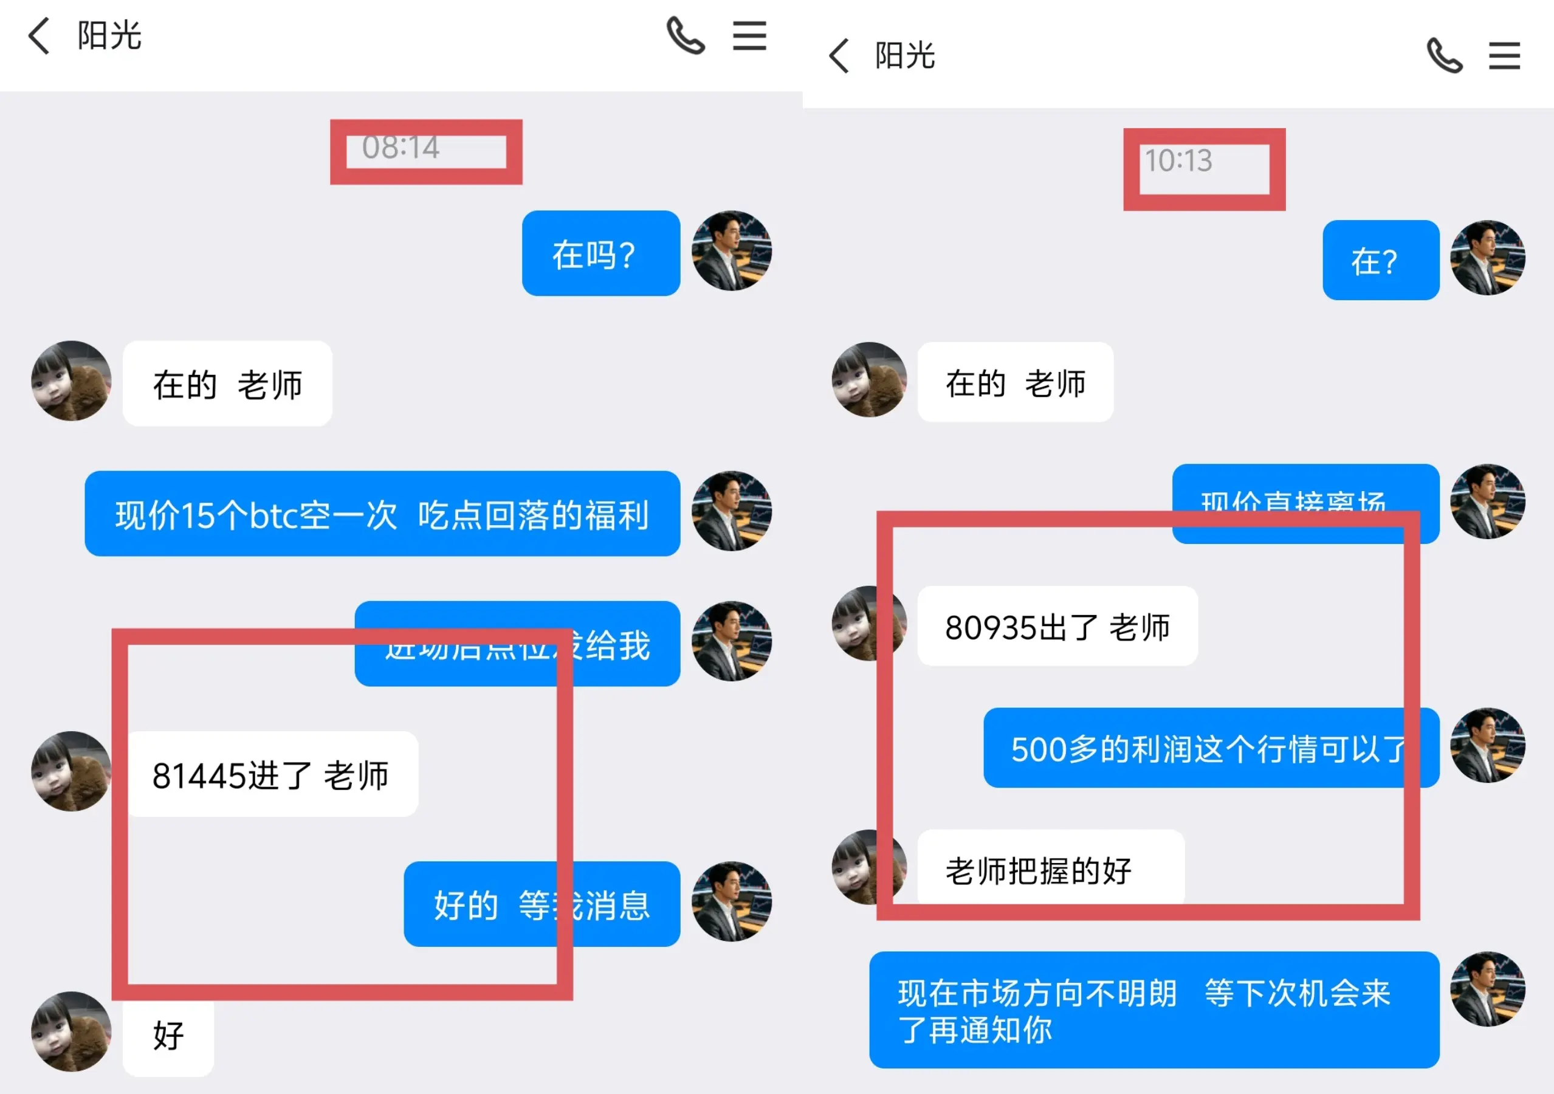
Task: Tap the back arrow in left chat
Action: tap(38, 36)
